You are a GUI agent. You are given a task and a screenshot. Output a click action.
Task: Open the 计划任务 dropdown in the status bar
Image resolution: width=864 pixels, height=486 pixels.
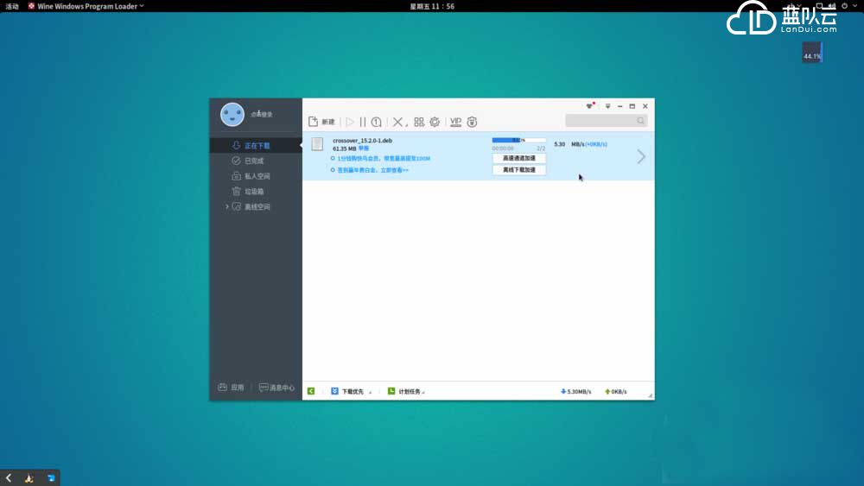pos(406,391)
